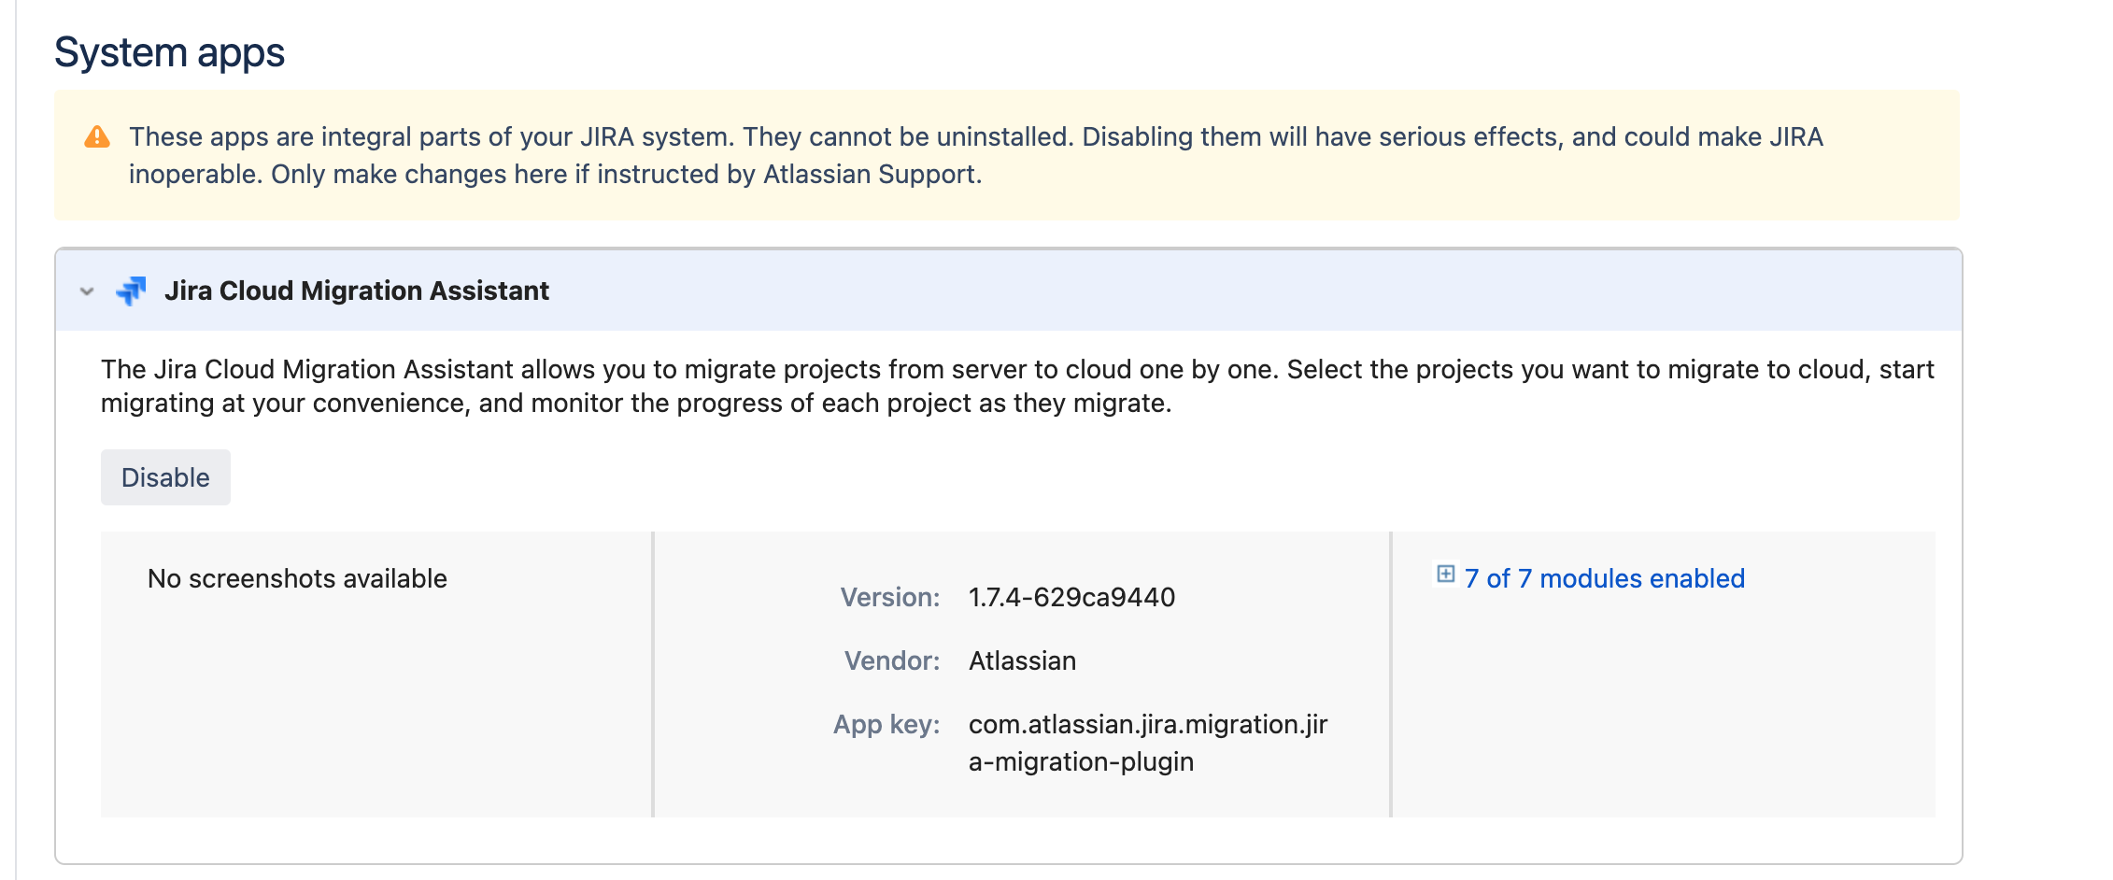Click the Jira Cloud Migration Assistant app icon
This screenshot has width=2113, height=880.
132,291
